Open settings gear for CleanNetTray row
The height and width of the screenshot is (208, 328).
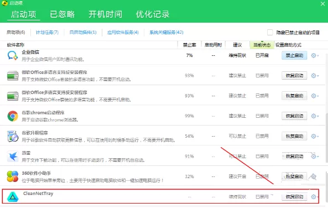(314, 197)
